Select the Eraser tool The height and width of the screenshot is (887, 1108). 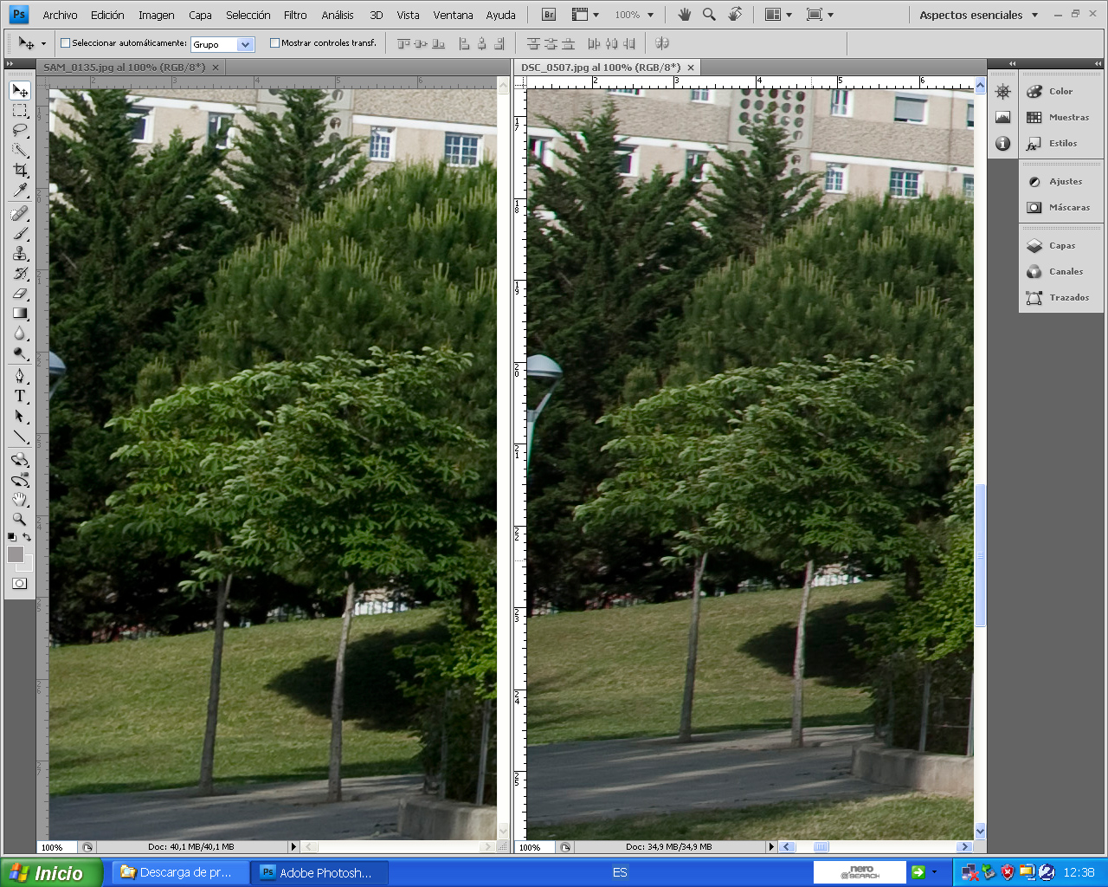click(x=20, y=294)
